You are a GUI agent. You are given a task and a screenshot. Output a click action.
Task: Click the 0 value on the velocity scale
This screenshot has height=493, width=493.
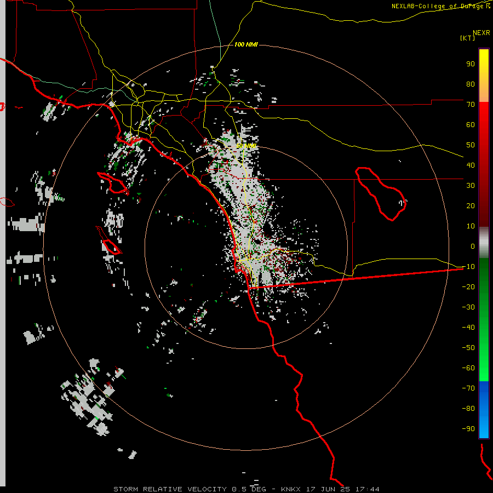473,246
